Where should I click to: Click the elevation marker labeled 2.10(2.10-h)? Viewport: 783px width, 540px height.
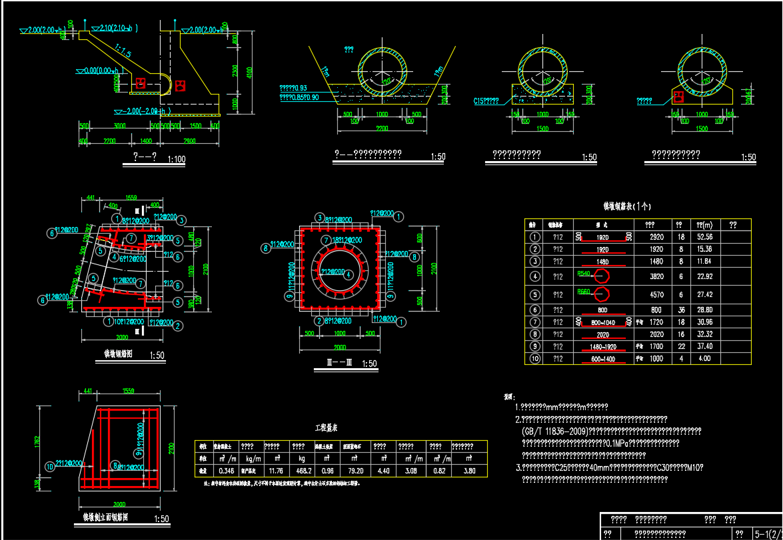point(113,29)
